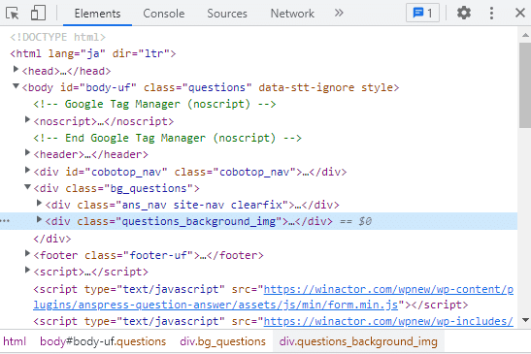Expand the questions_background_img div
Viewport: 531px width, 354px height.
39,219
